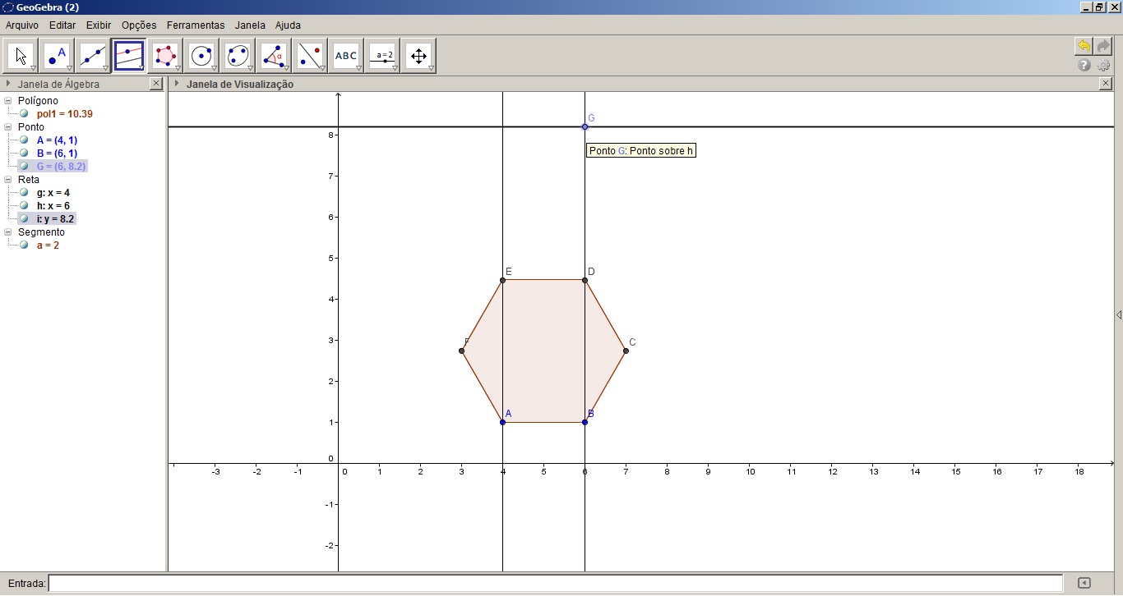Click the Redo arrow icon
This screenshot has height=596, width=1123.
pyautogui.click(x=1103, y=47)
